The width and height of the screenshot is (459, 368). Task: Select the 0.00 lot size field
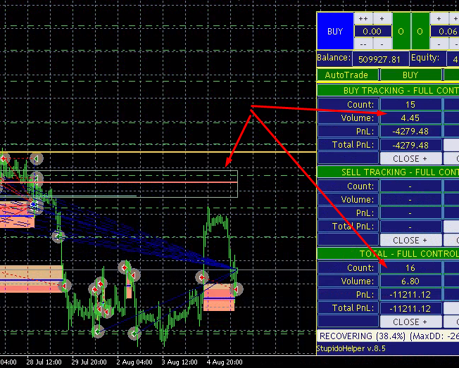point(372,31)
